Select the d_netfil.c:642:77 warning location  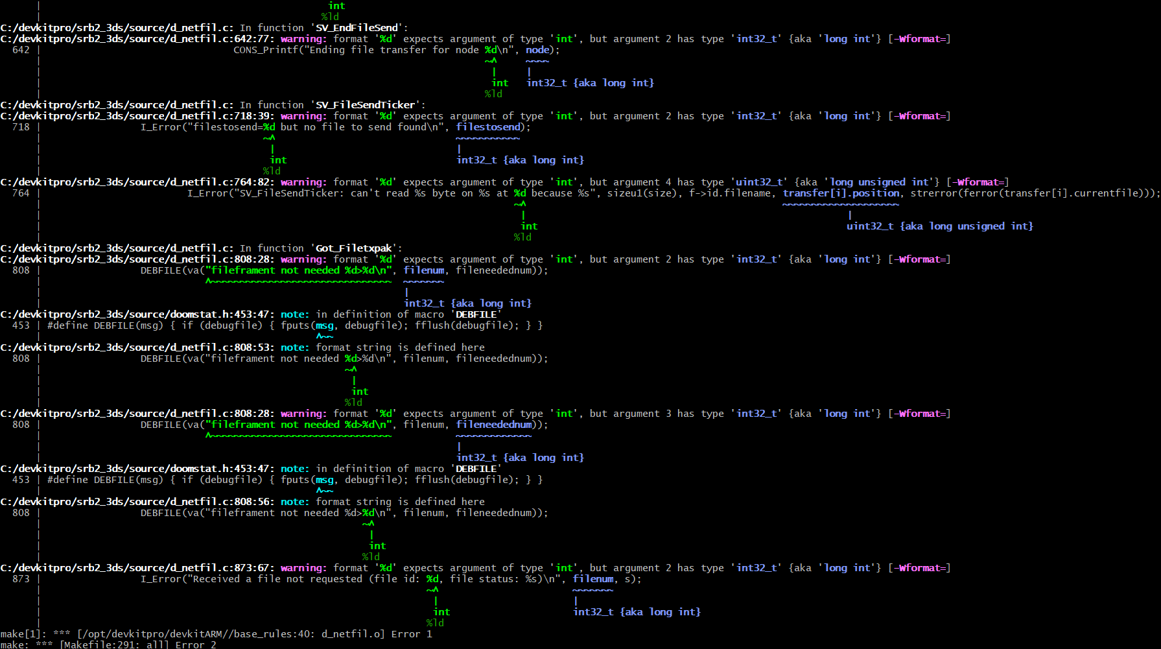pos(137,39)
